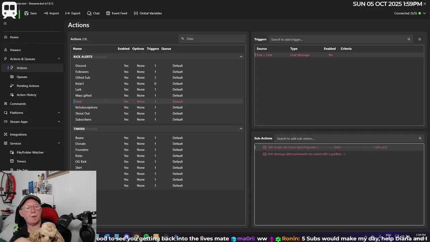Open the Integrations page
This screenshot has height=242, width=430.
32,134
